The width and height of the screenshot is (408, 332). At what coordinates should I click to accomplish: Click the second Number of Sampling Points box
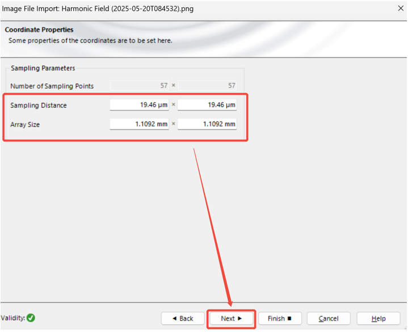207,86
